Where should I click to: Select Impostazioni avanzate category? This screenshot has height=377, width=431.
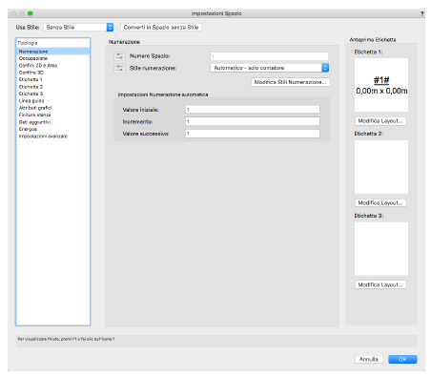[53, 136]
